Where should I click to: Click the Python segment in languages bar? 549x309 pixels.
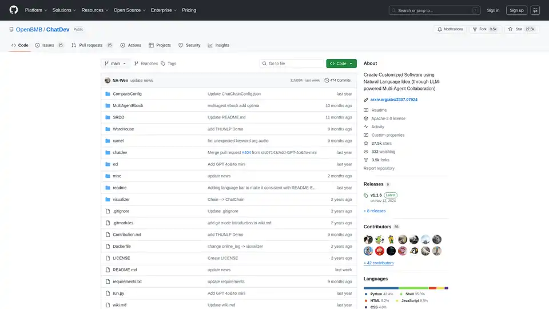[x=381, y=288]
